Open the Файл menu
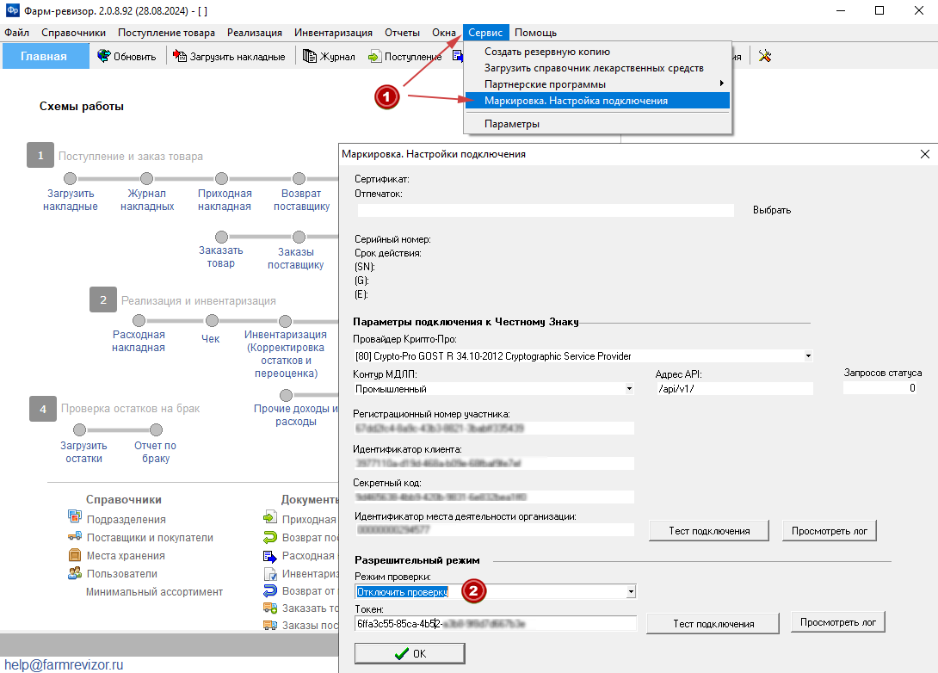The height and width of the screenshot is (673, 938). click(x=16, y=33)
